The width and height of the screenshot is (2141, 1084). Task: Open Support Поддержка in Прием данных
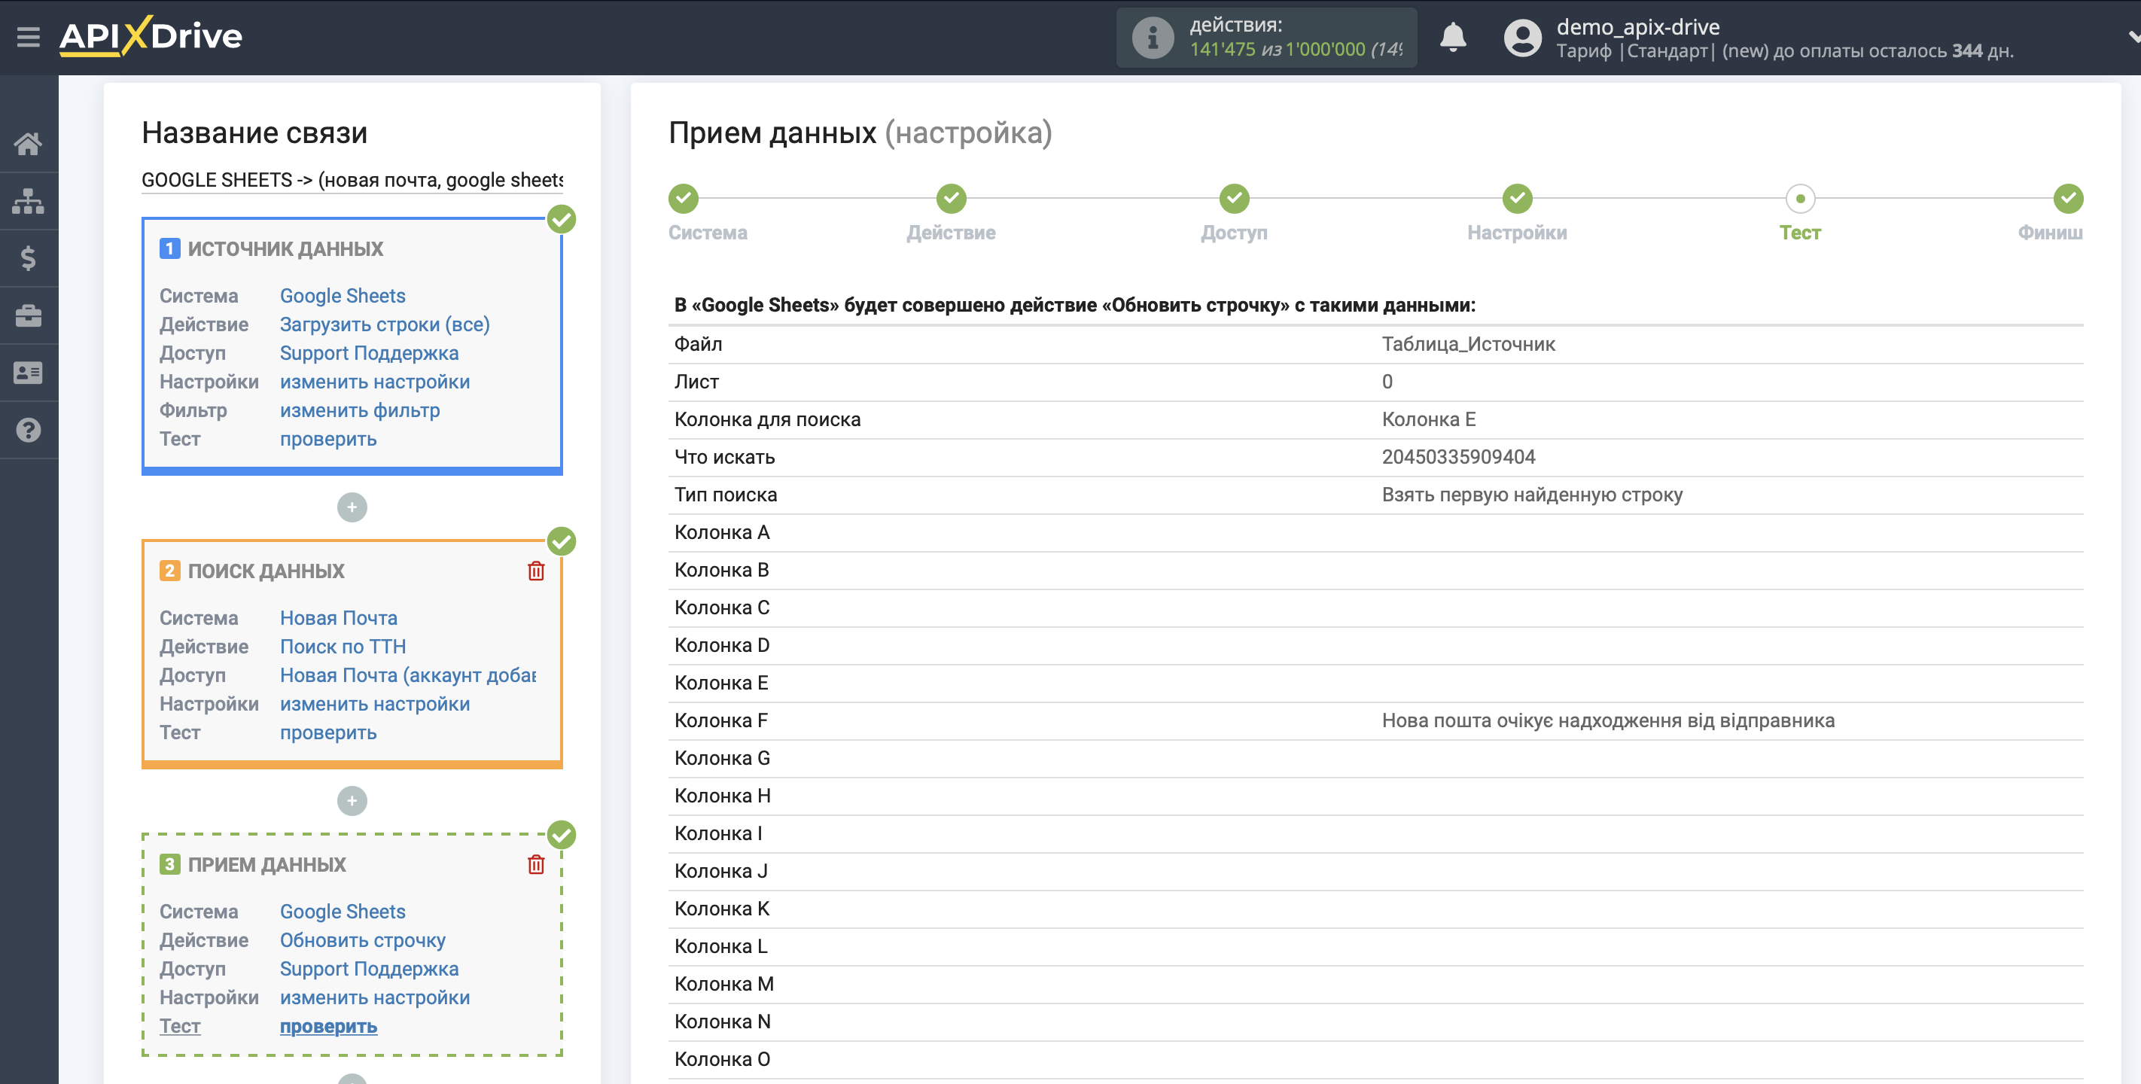[369, 970]
